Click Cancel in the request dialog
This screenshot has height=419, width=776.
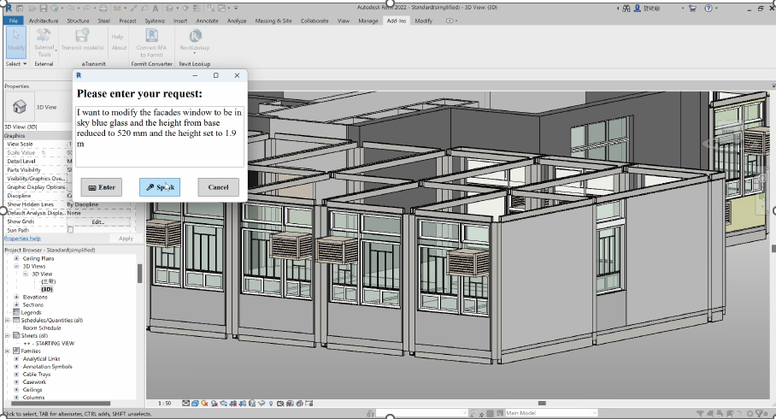click(218, 187)
